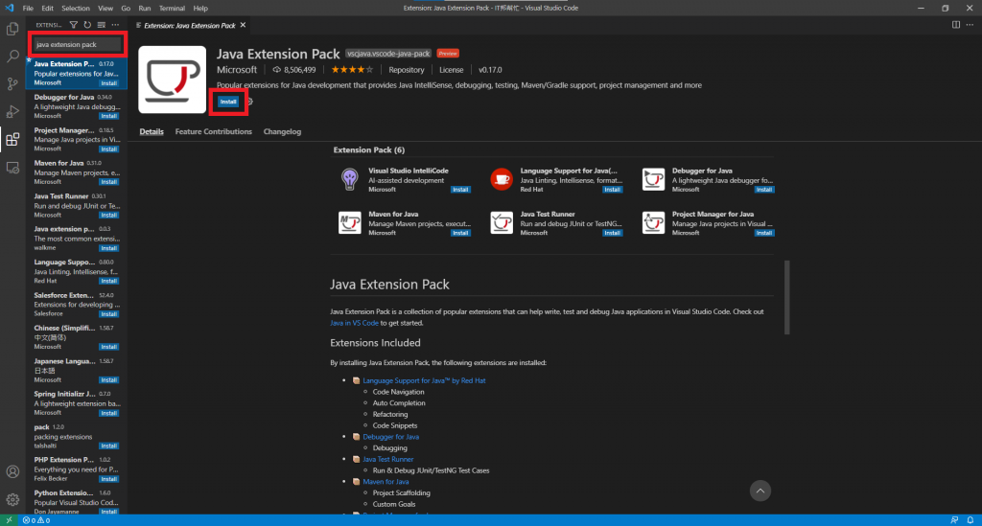
Task: Open the Selection menu
Action: (x=75, y=8)
